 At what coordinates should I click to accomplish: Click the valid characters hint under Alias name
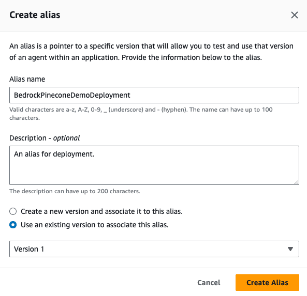[x=141, y=114]
